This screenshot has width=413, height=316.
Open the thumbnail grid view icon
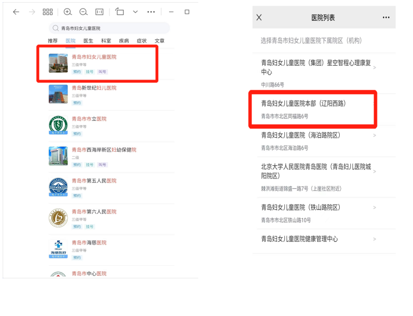tap(47, 12)
